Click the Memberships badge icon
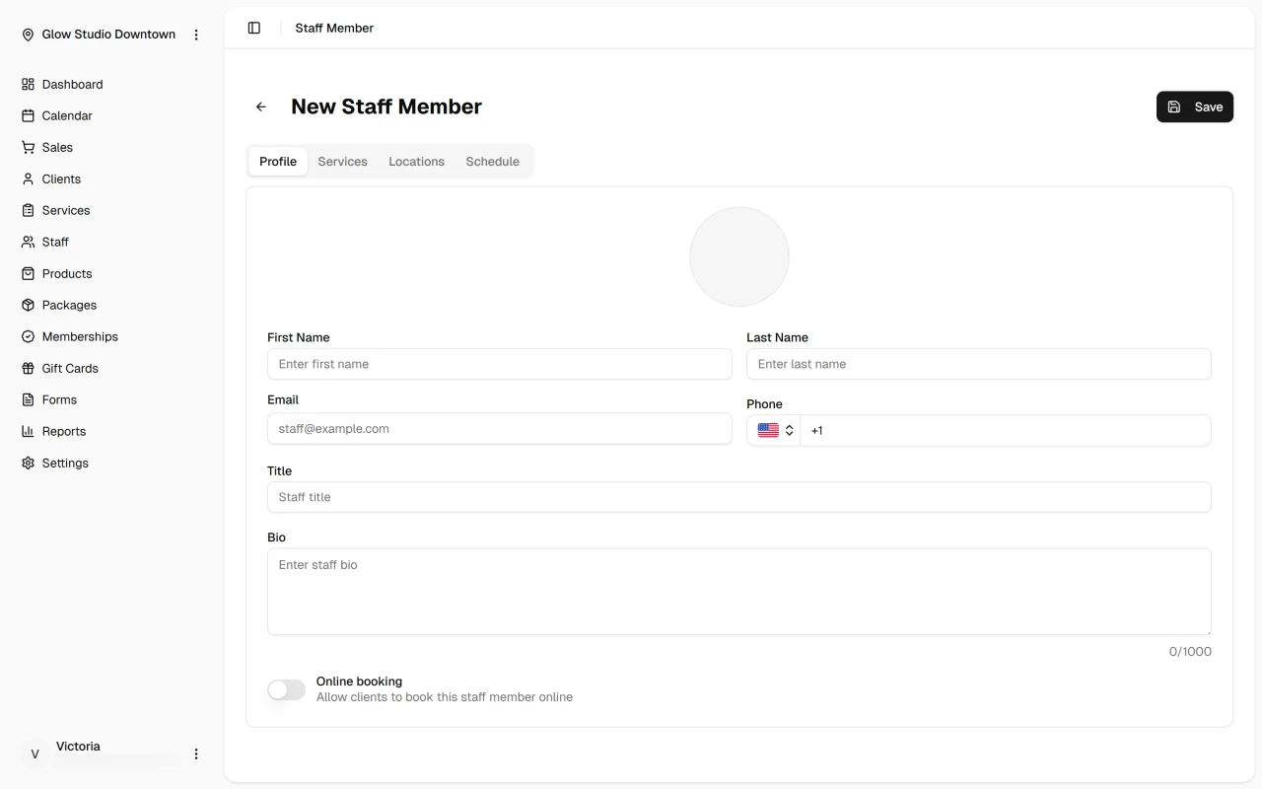The width and height of the screenshot is (1262, 789). (x=28, y=337)
